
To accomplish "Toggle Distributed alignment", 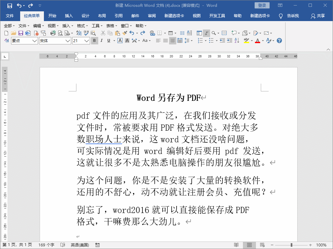I will point(180,41).
